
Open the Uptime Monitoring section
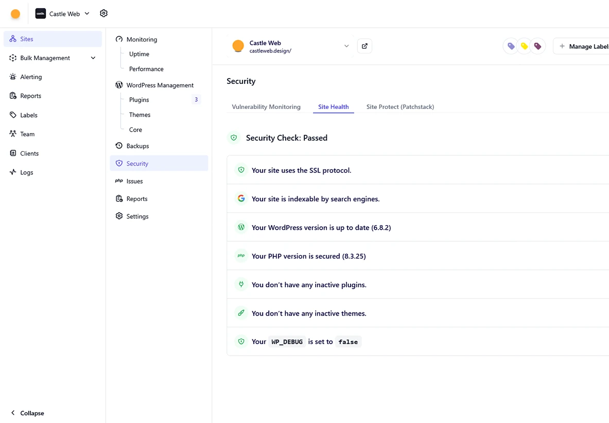tap(139, 54)
